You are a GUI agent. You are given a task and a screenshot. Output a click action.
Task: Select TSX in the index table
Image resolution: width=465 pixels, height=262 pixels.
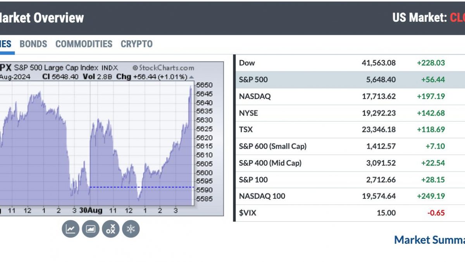coord(246,130)
